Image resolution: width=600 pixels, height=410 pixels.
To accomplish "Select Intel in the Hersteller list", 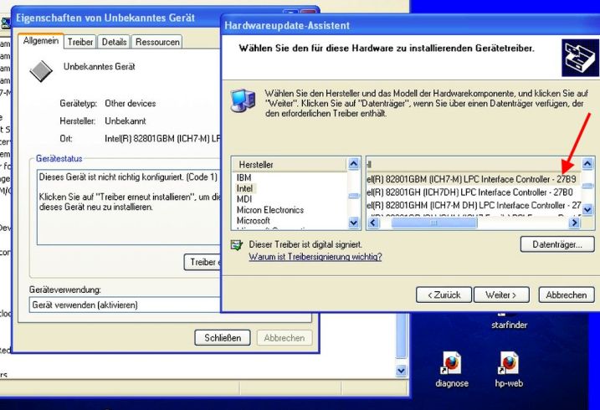I will coord(244,188).
